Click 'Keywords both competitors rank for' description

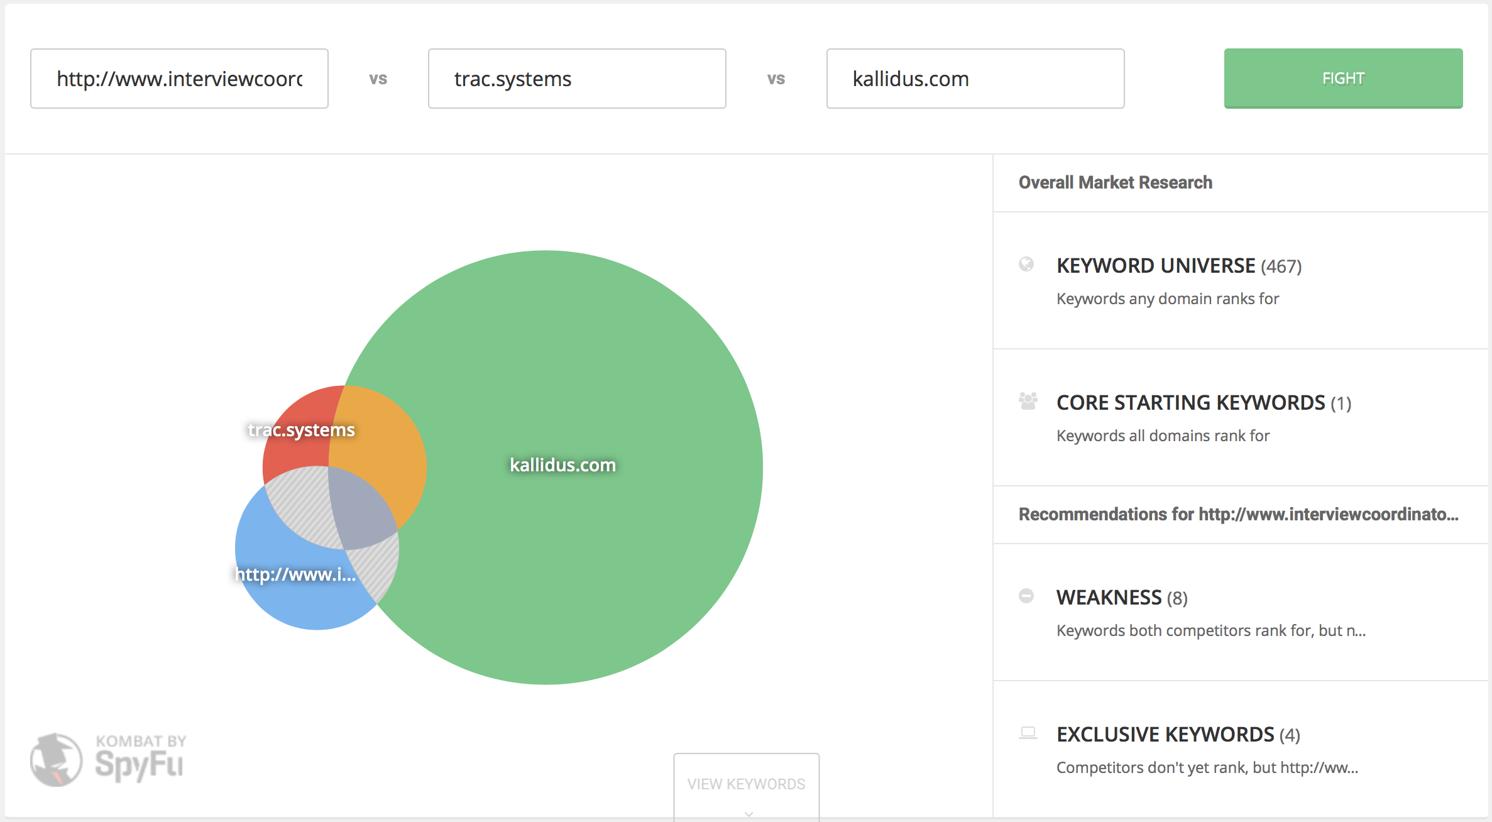pos(1211,631)
